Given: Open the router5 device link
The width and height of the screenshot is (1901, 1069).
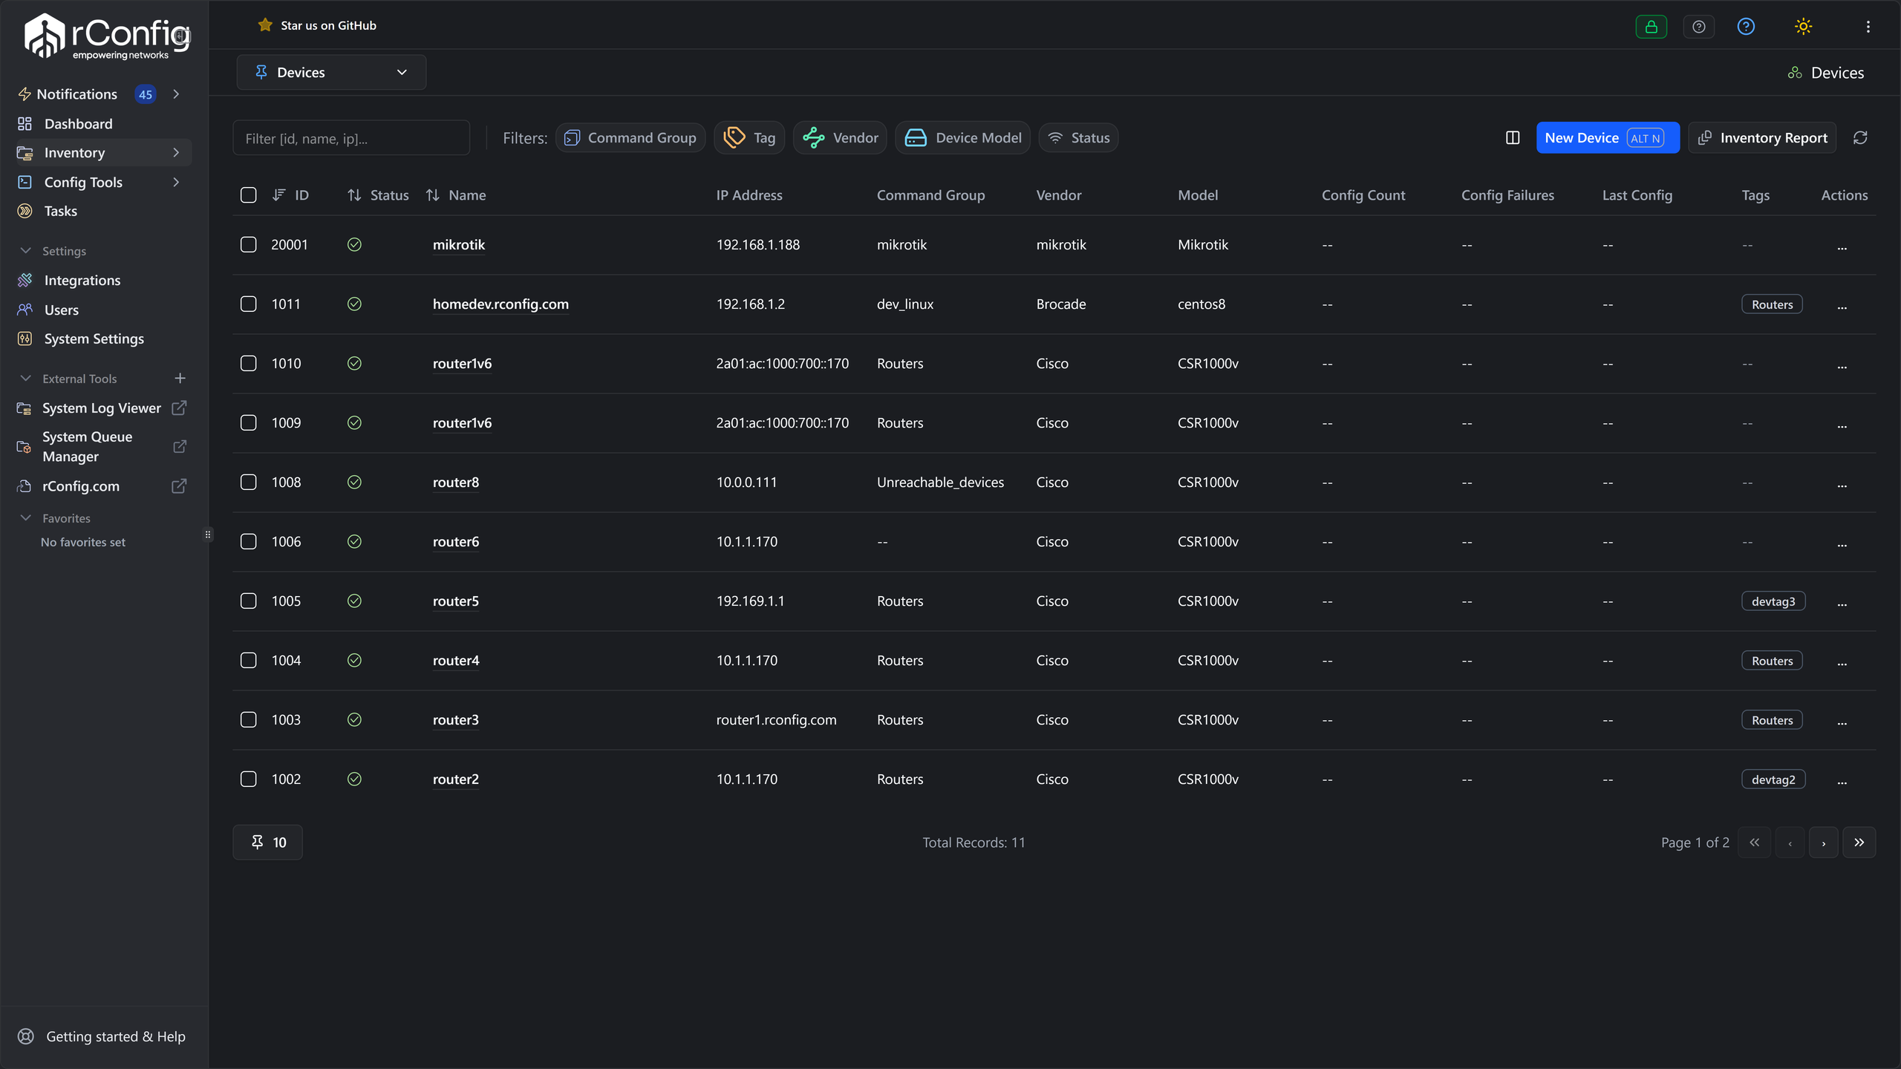Looking at the screenshot, I should click(456, 601).
